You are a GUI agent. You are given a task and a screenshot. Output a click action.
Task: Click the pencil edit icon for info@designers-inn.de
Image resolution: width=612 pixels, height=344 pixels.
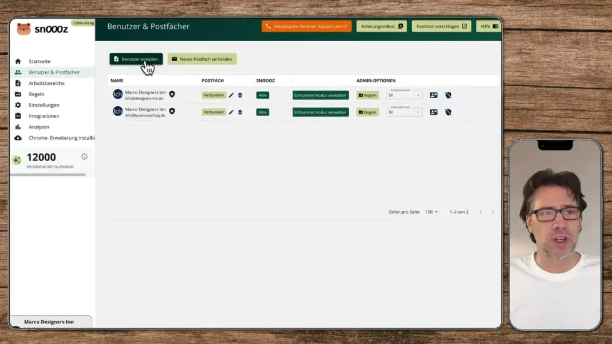pyautogui.click(x=231, y=95)
